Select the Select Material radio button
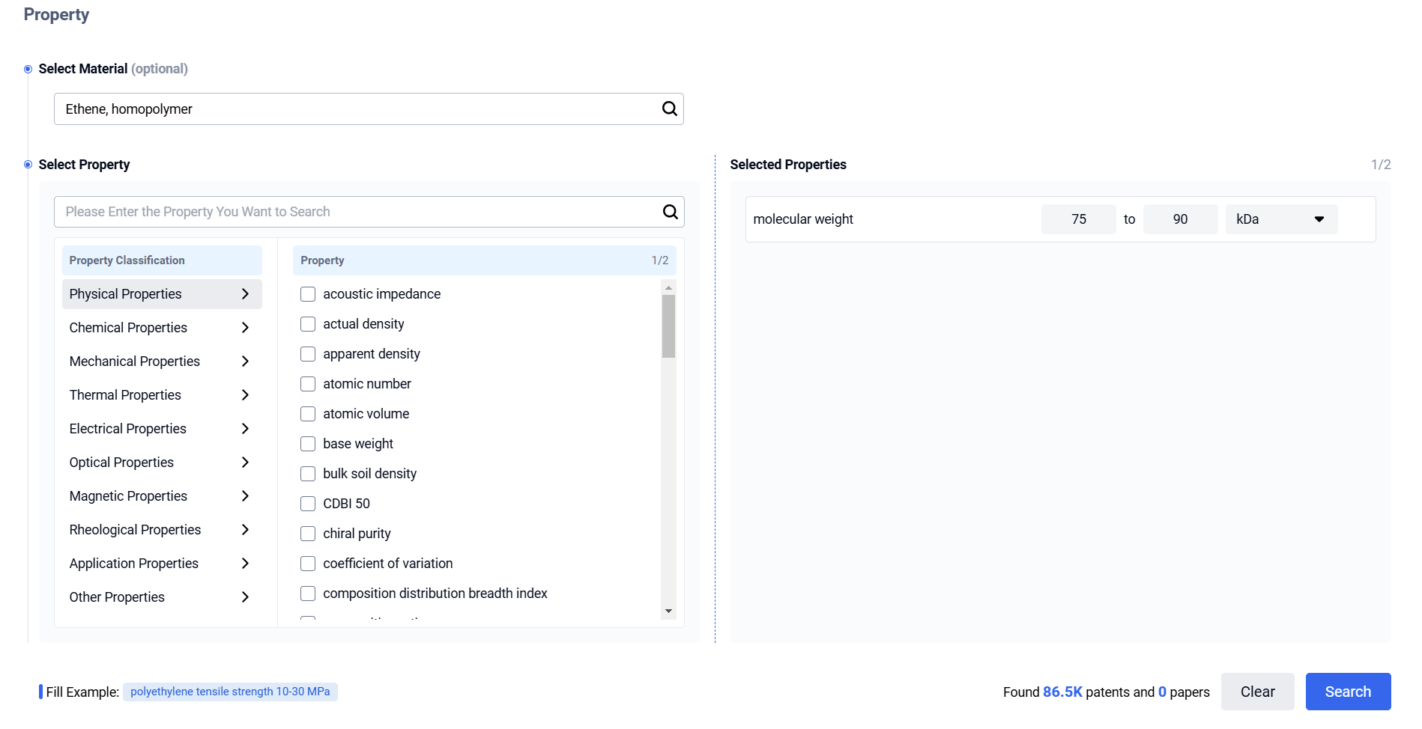 (x=28, y=68)
